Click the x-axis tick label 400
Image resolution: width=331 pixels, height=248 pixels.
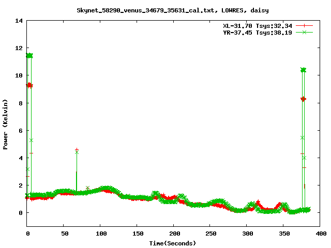point(321,234)
